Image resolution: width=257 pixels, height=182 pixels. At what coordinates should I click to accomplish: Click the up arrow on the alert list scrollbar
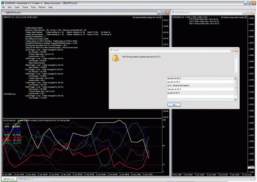point(236,78)
